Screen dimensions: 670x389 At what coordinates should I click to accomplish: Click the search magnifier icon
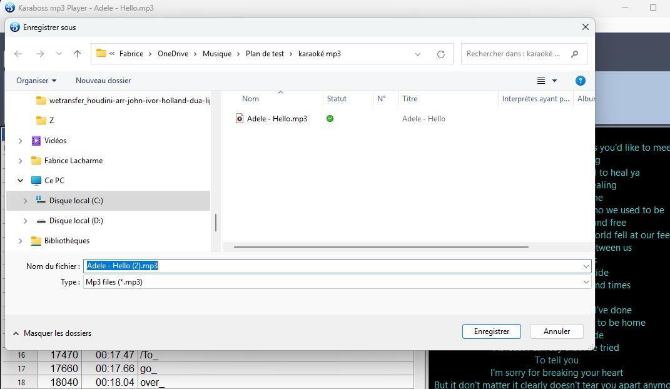[x=574, y=54]
